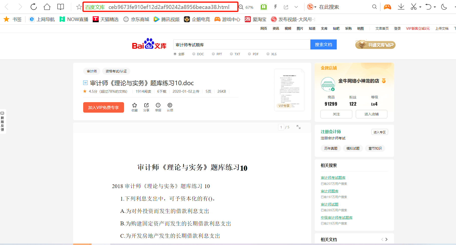Open the 爱淘宝 bookmark
This screenshot has height=245, width=456.
[x=256, y=19]
